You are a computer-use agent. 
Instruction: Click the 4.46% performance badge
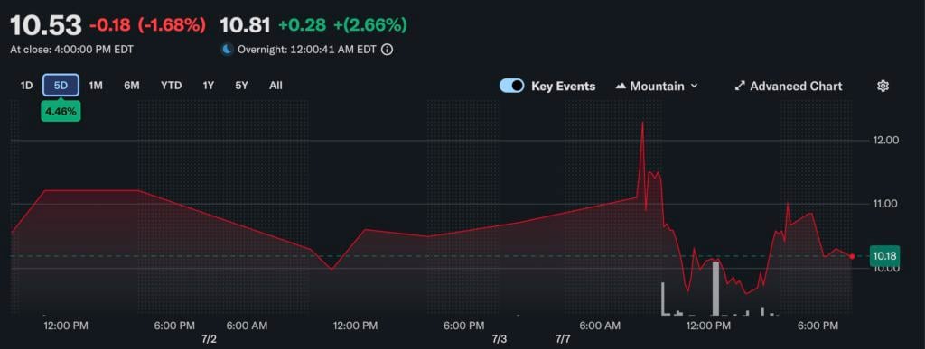pos(61,111)
